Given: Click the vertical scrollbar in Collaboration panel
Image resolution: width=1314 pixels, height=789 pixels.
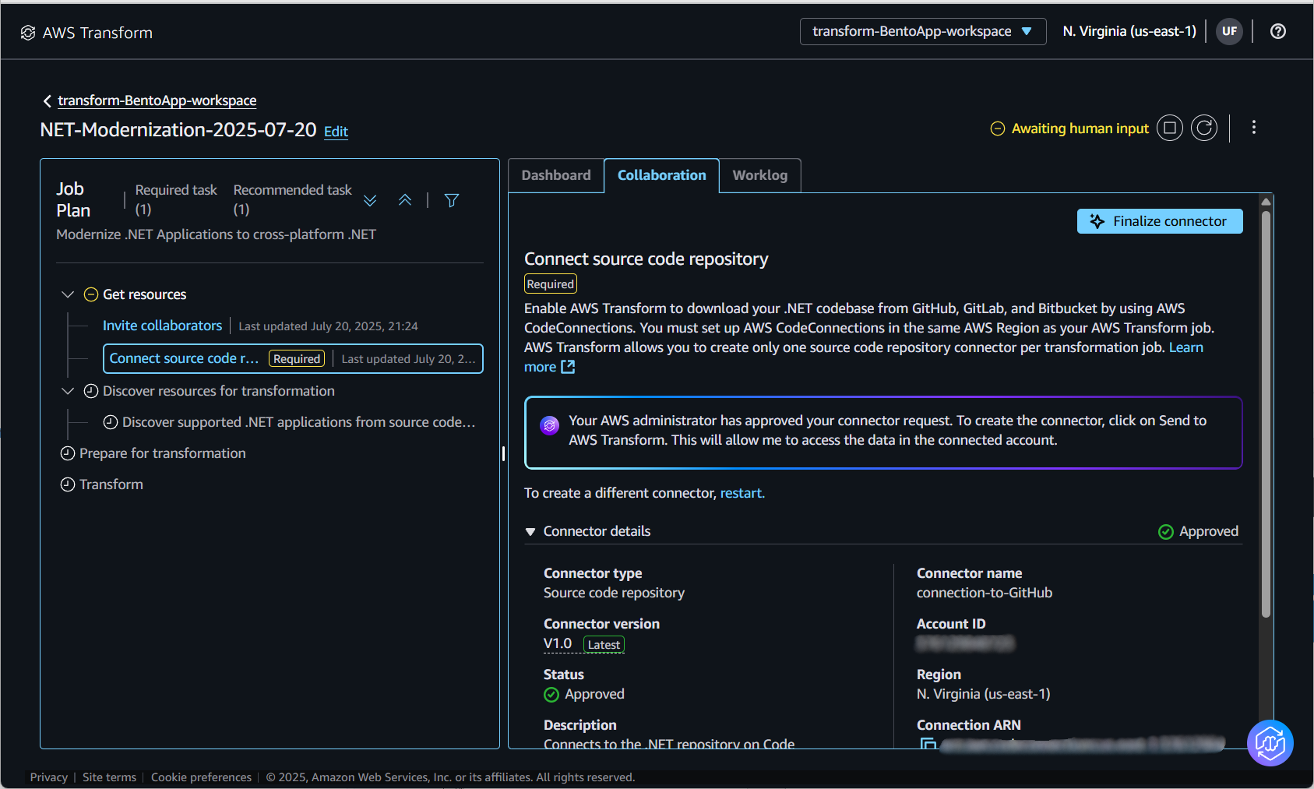Looking at the screenshot, I should 1266,413.
